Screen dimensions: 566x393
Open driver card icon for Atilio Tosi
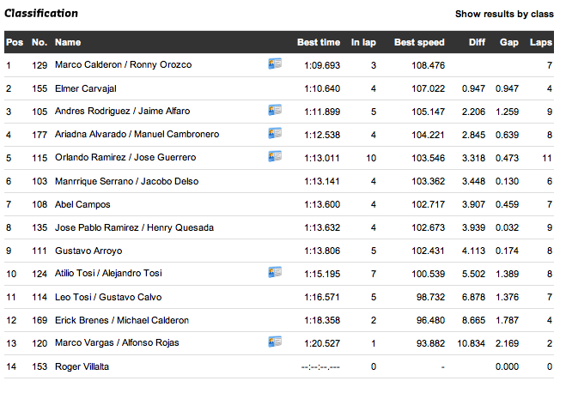click(x=275, y=272)
